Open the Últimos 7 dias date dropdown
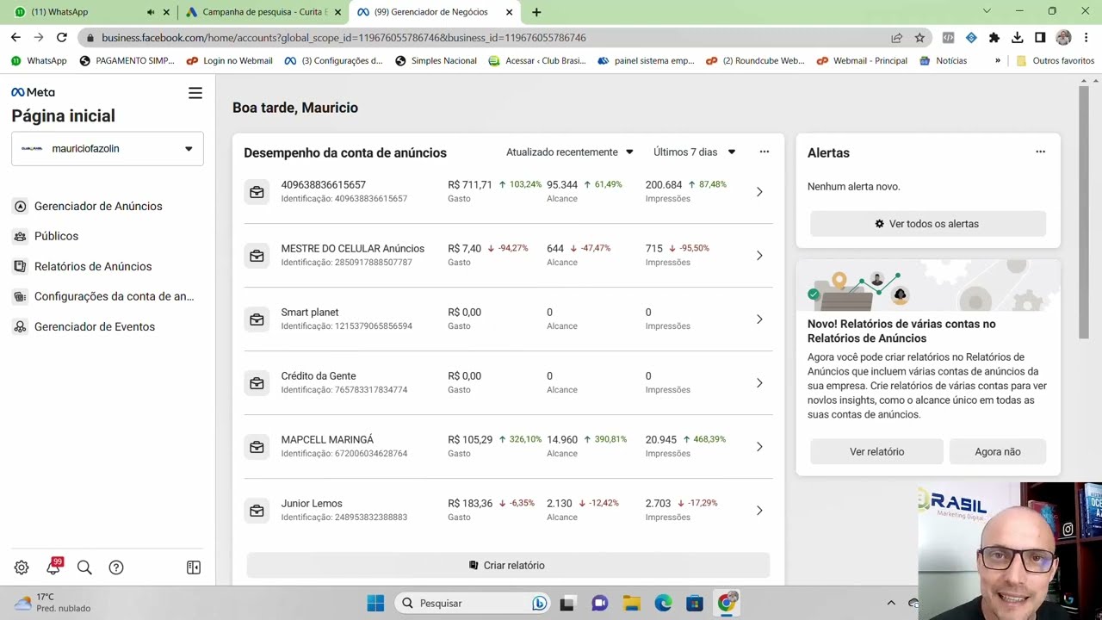Screen dimensions: 1102x620 click(x=695, y=152)
